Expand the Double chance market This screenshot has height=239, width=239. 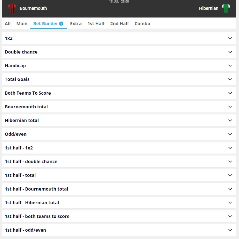pos(230,52)
